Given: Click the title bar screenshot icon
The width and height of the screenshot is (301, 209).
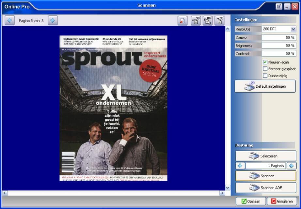Looking at the screenshot, I should pos(279,7).
